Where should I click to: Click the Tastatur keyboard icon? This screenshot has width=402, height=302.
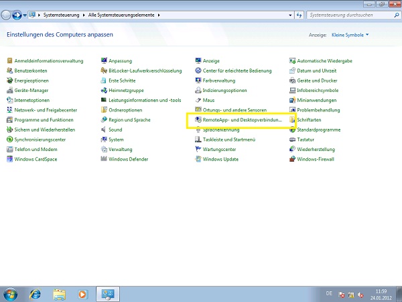292,140
